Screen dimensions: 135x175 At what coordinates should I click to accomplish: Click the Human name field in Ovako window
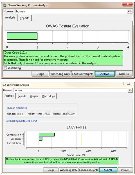click(71, 11)
